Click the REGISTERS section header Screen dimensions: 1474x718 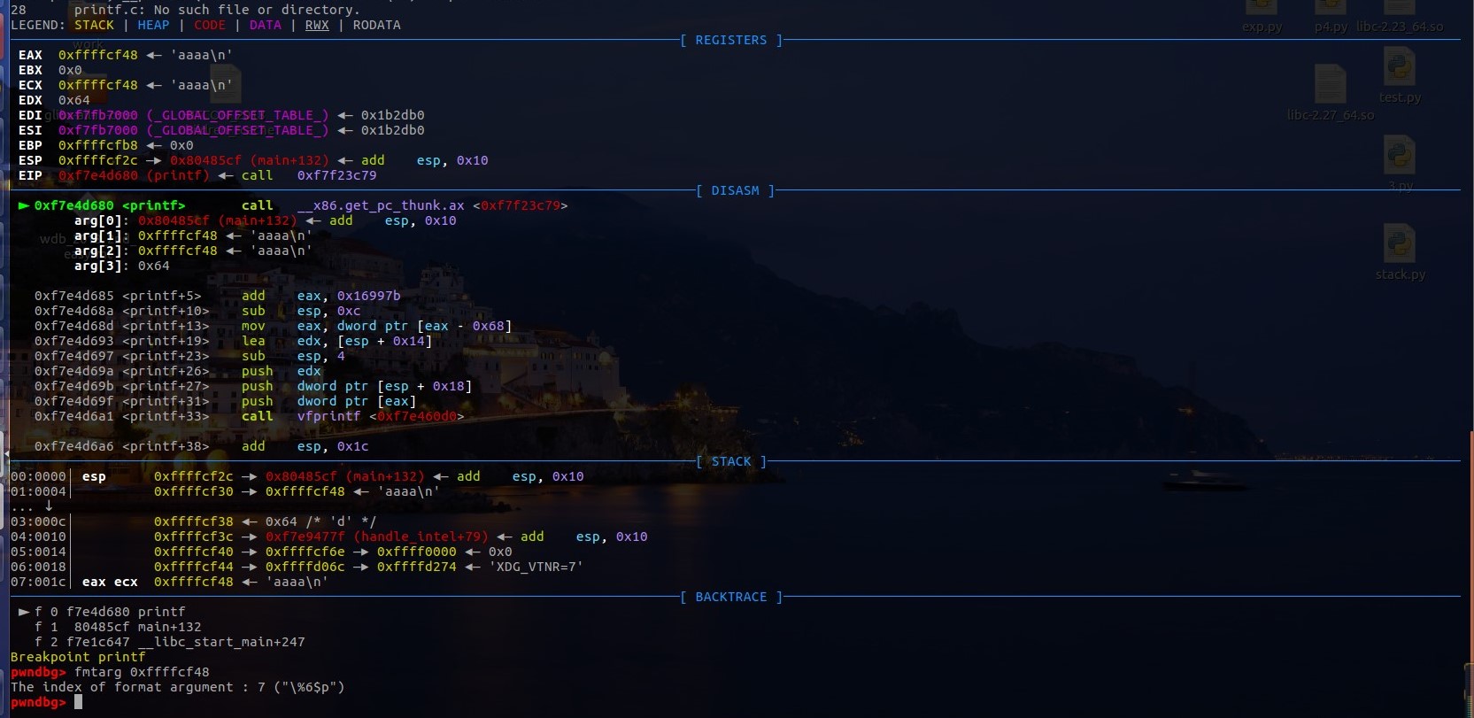point(730,41)
